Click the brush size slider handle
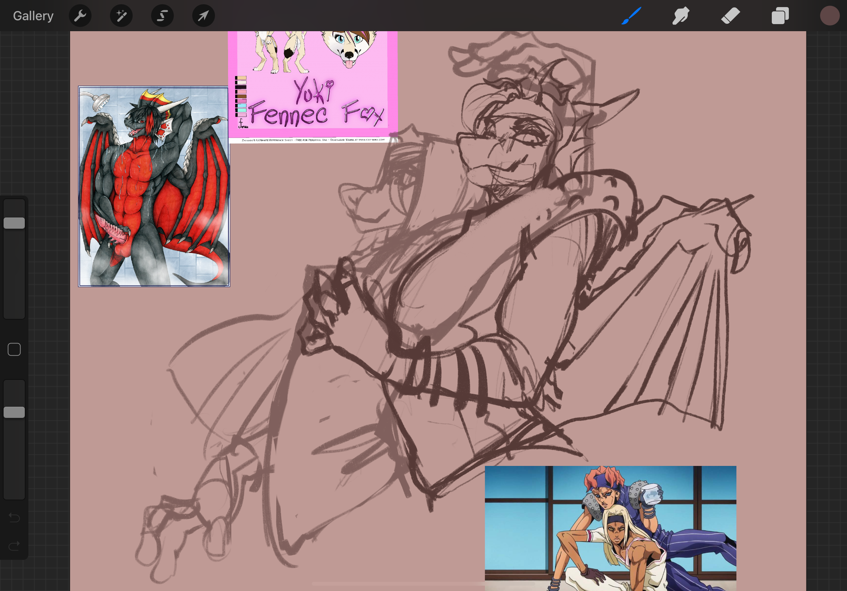The image size is (847, 591). pos(14,223)
